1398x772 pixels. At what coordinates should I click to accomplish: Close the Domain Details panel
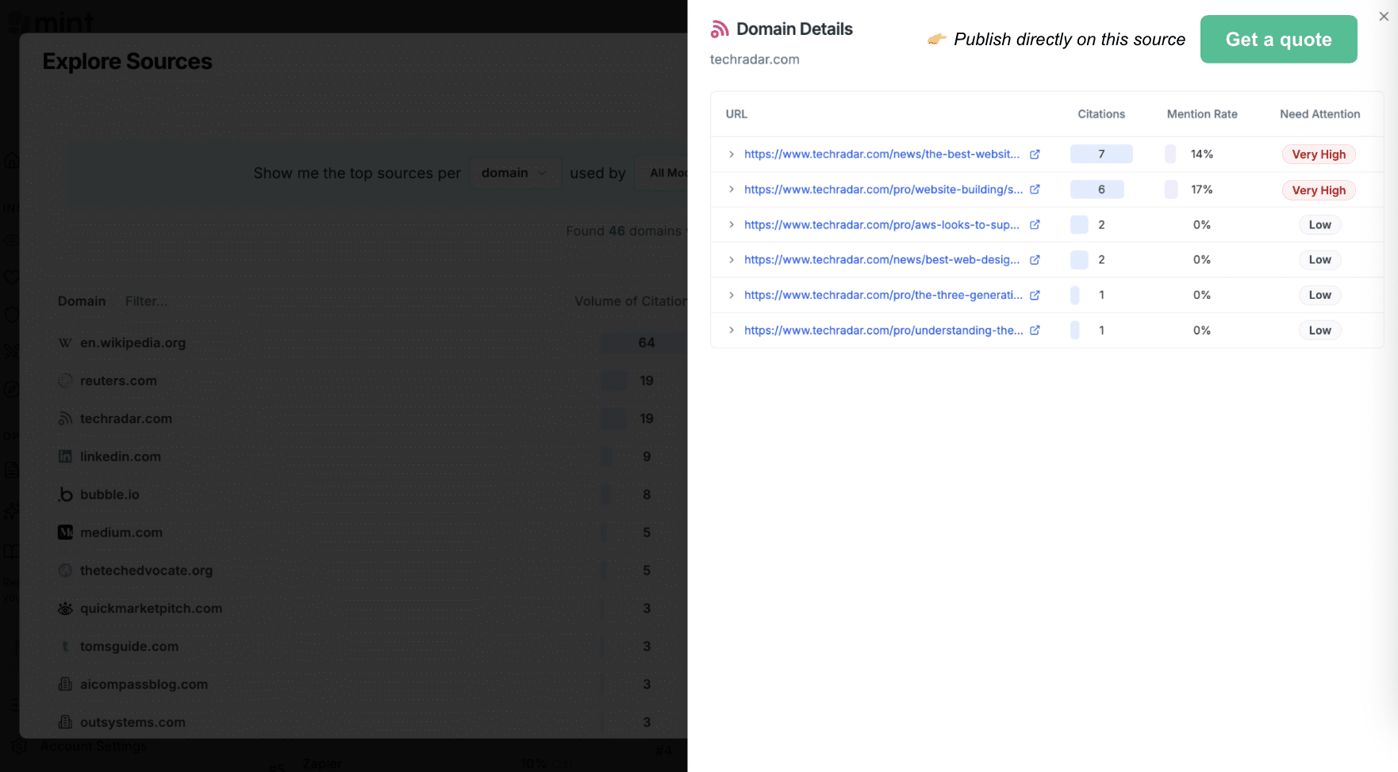pyautogui.click(x=1384, y=17)
